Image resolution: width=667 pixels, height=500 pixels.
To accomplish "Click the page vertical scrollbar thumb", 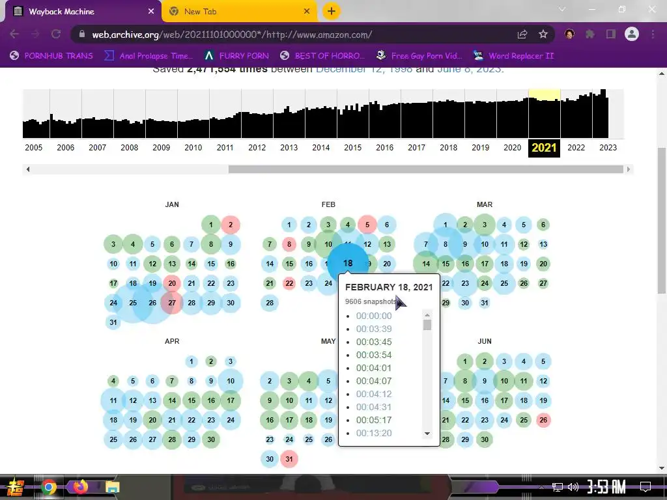I will pyautogui.click(x=662, y=221).
